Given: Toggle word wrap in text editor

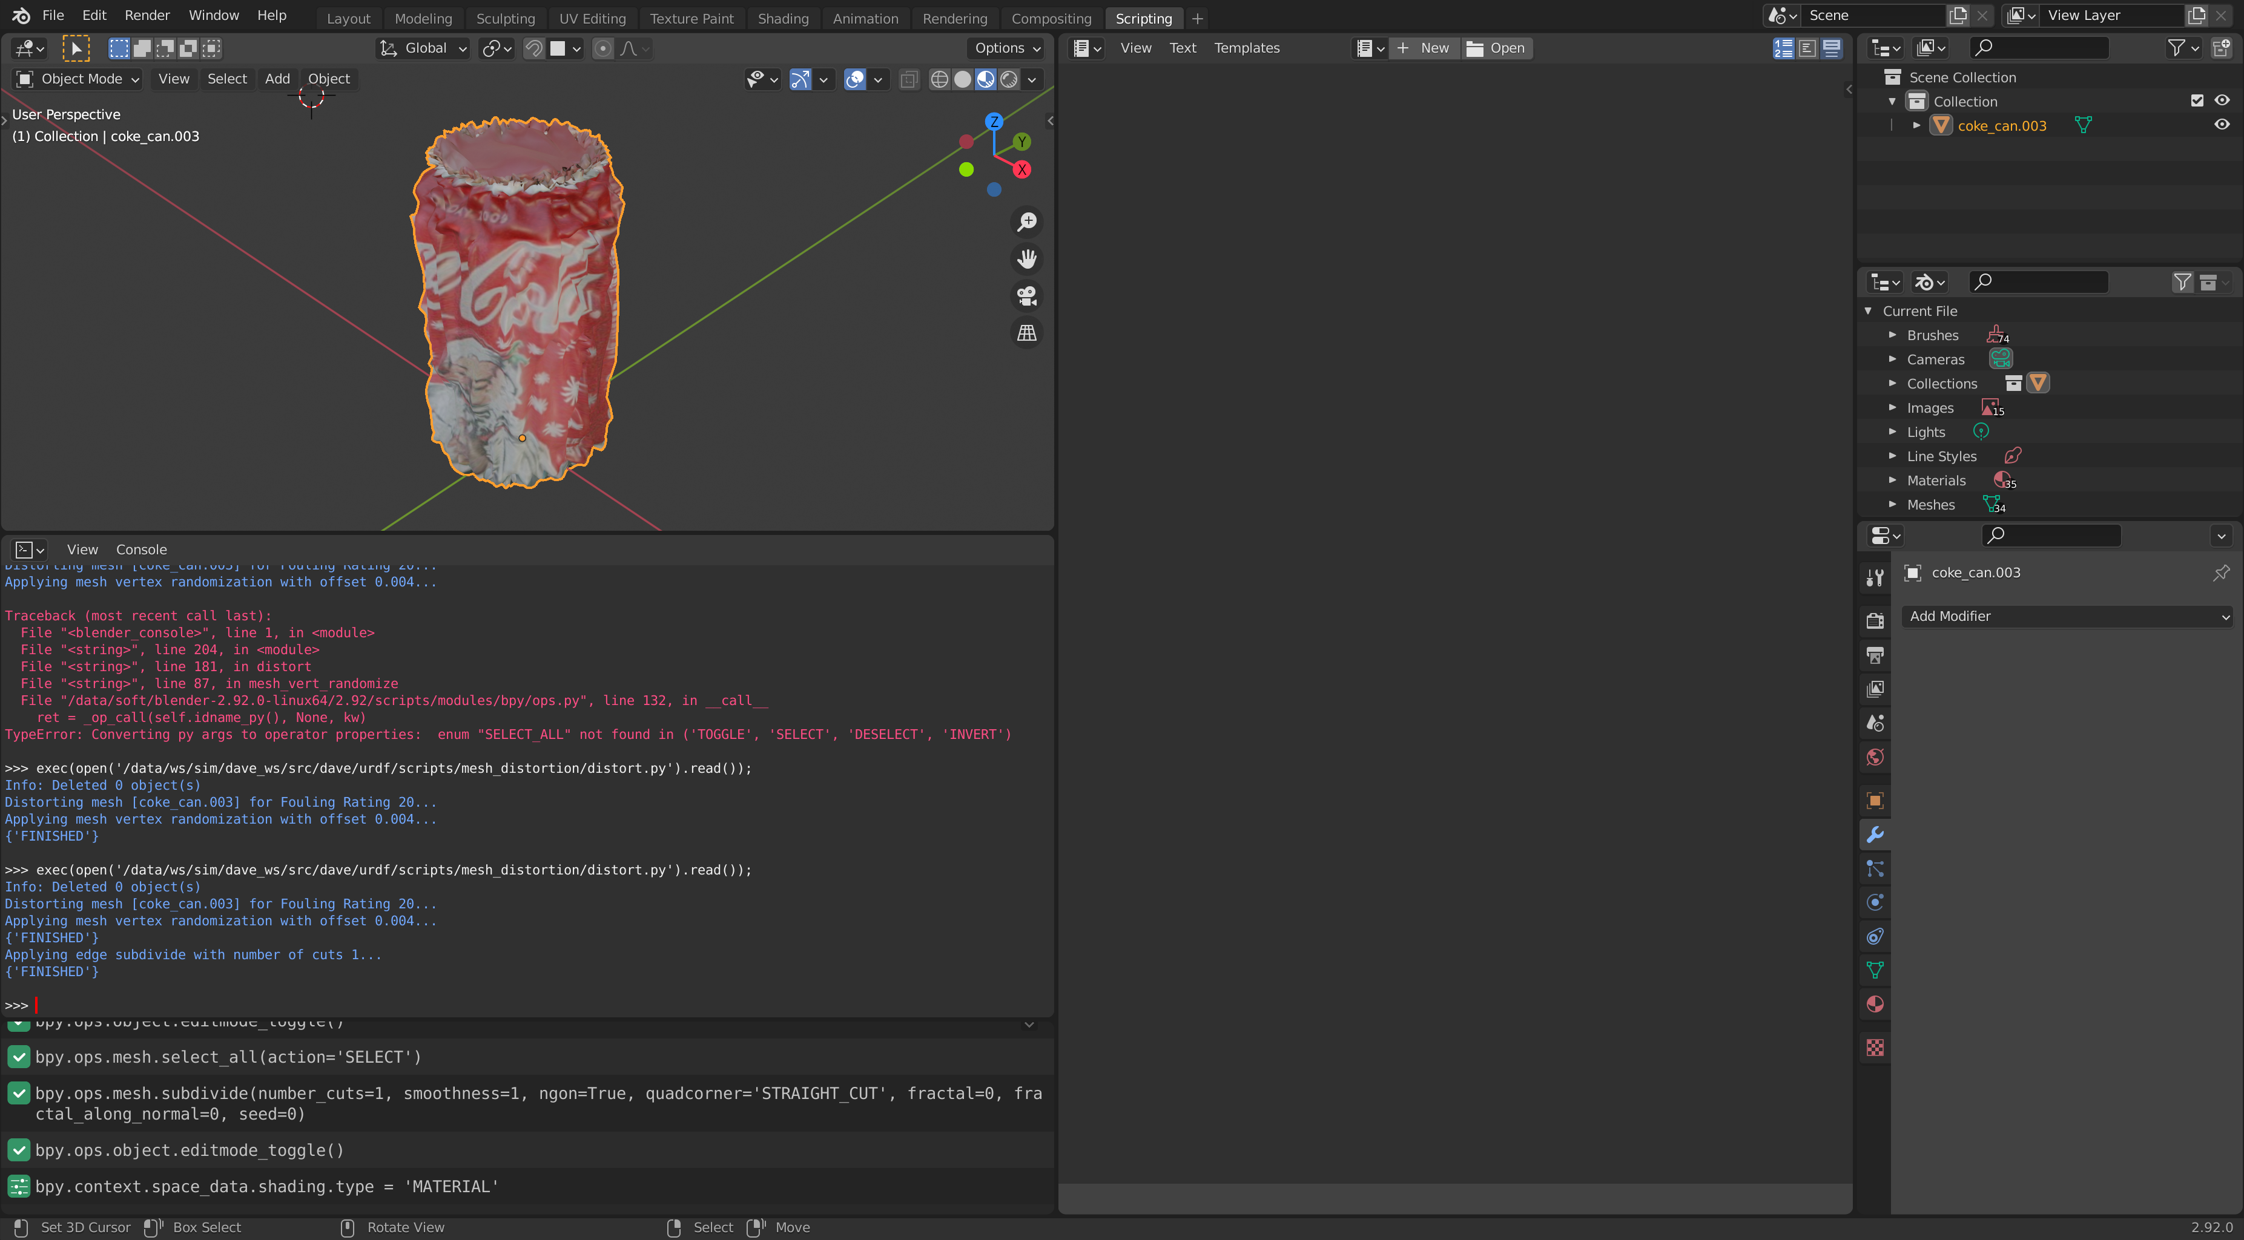Looking at the screenshot, I should tap(1807, 49).
